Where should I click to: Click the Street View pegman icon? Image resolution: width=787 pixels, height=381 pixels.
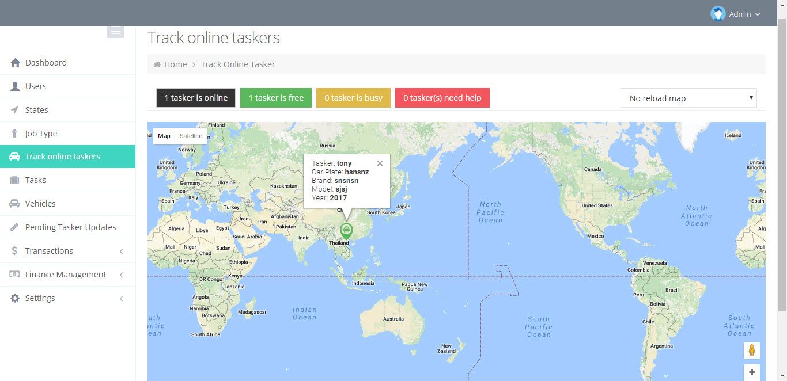(x=752, y=350)
